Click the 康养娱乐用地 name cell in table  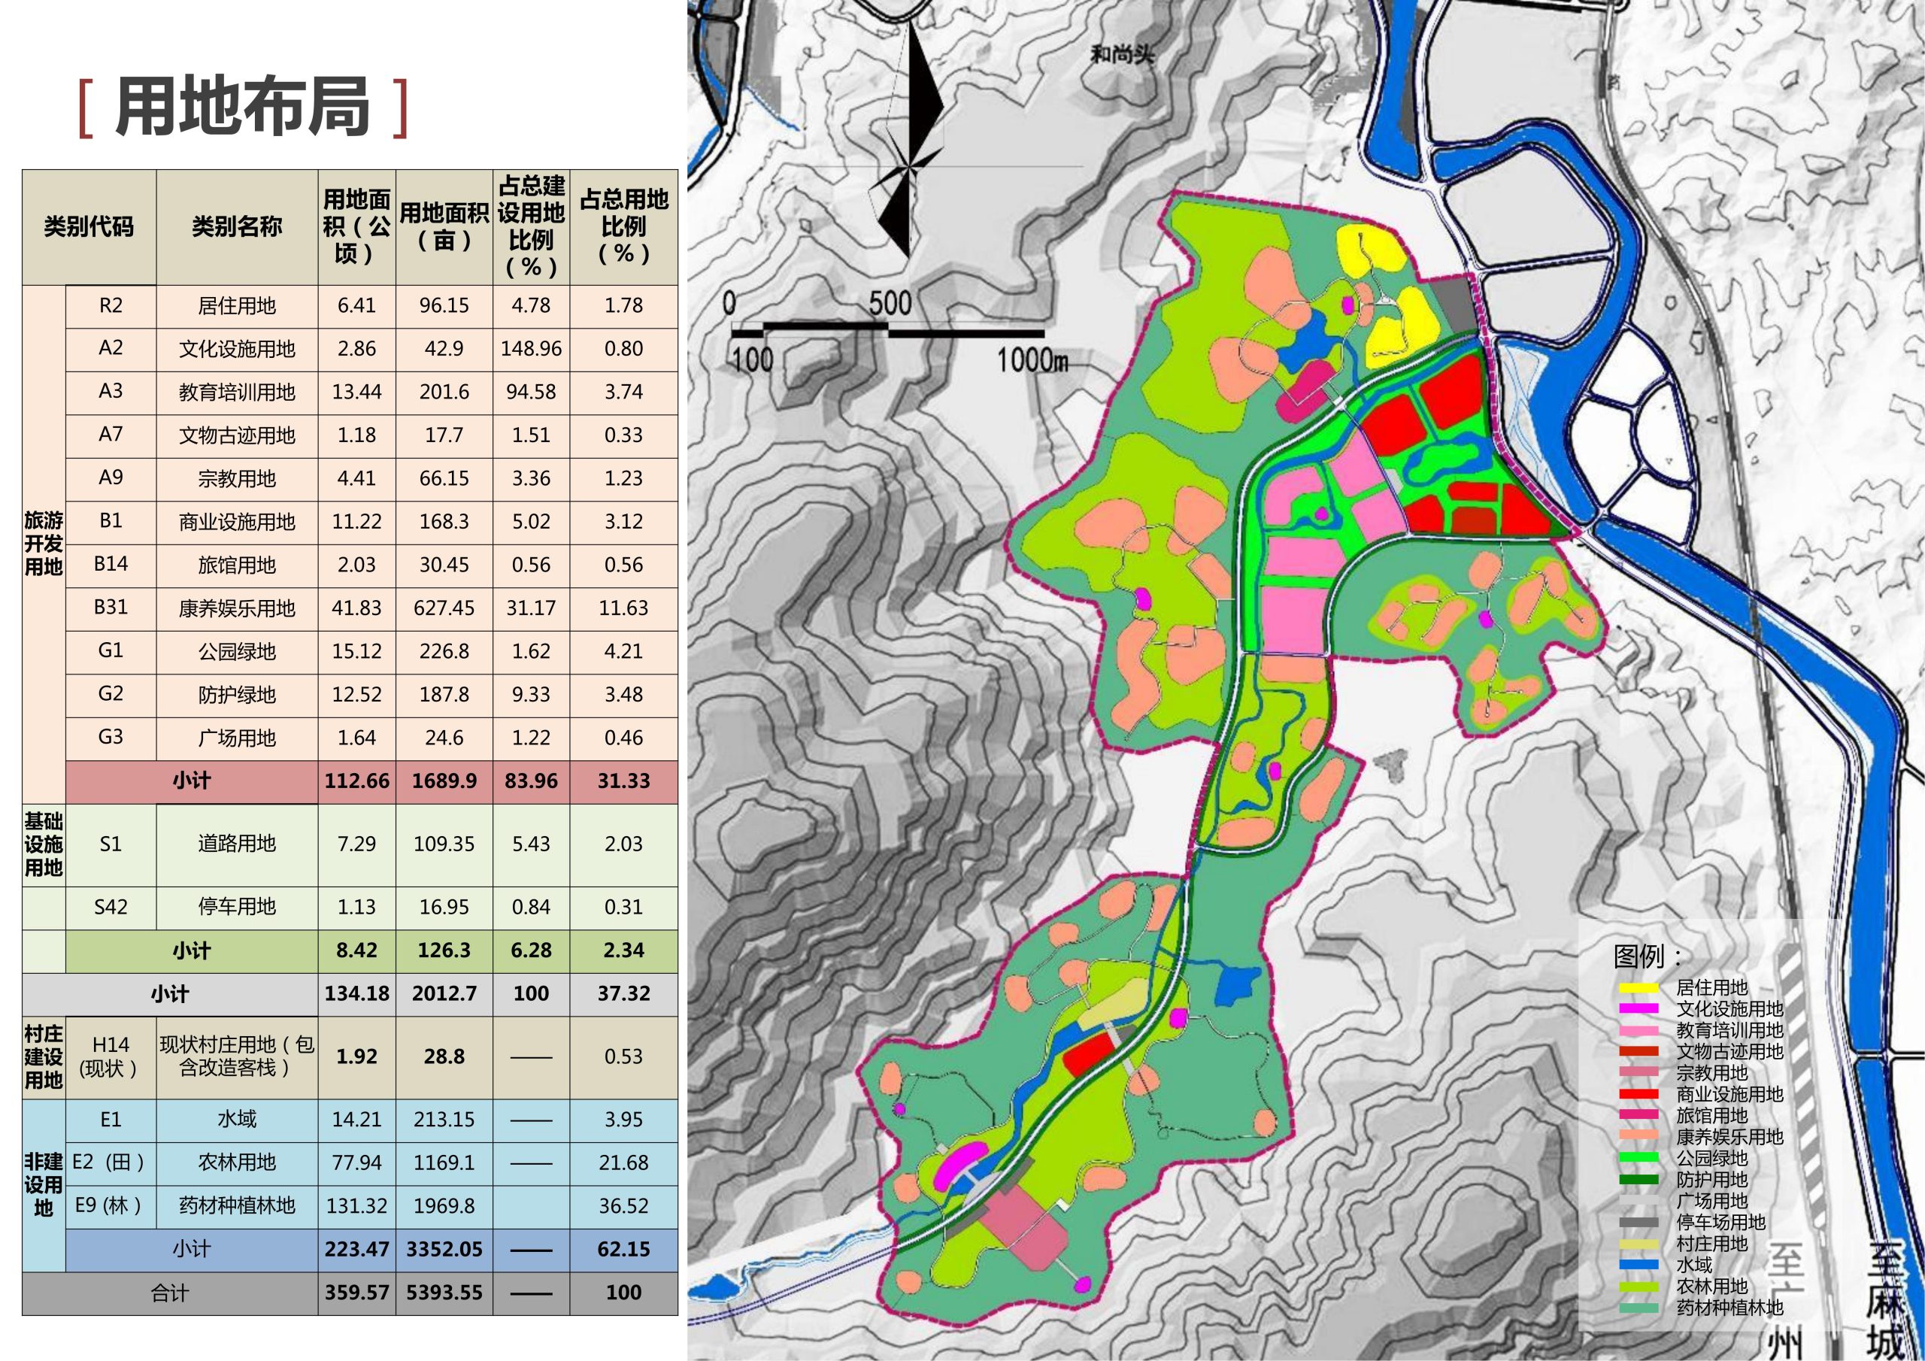click(236, 608)
